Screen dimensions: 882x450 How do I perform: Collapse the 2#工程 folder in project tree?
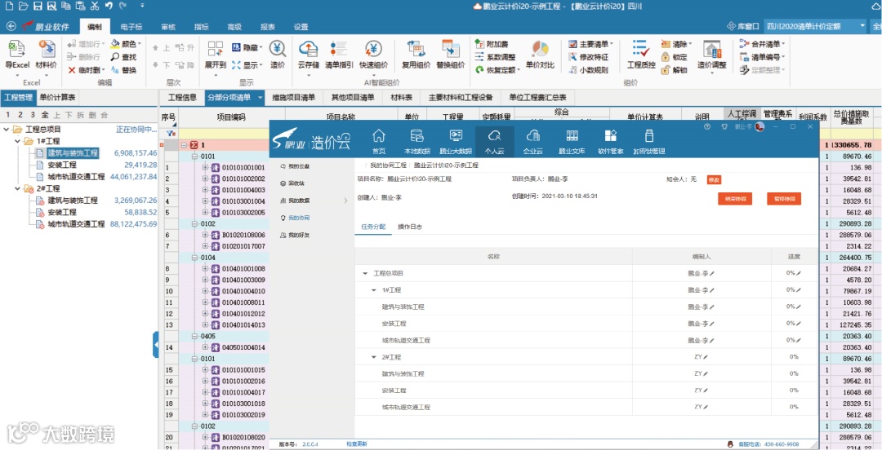[x=17, y=188]
